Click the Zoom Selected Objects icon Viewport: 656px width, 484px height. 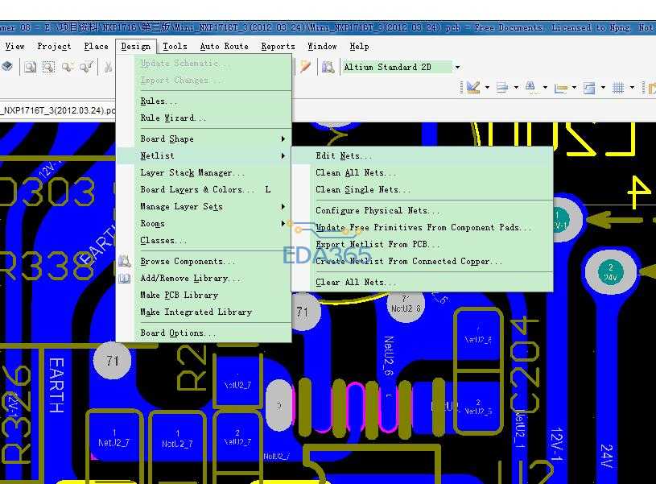(68, 67)
